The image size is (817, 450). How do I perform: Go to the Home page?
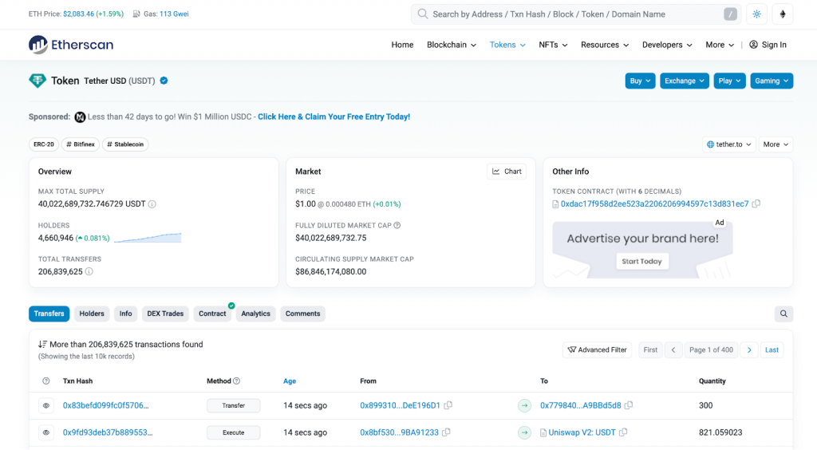(x=402, y=45)
